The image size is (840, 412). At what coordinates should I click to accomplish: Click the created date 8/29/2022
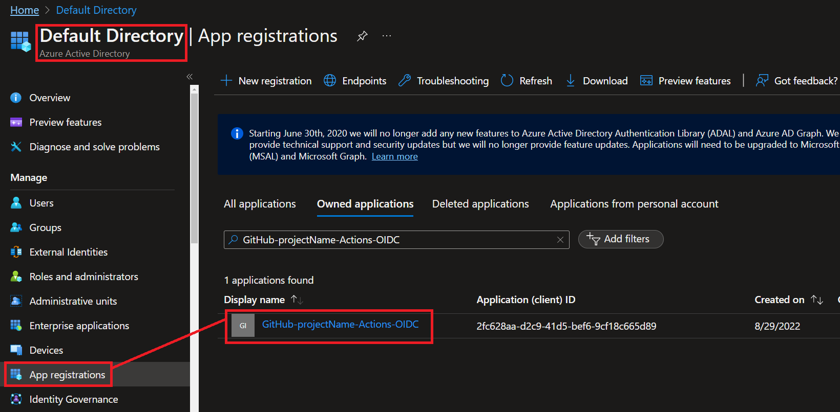[778, 326]
